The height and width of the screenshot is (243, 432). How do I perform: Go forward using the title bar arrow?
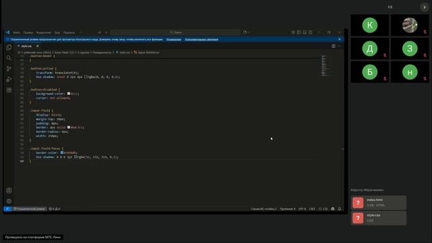107,32
